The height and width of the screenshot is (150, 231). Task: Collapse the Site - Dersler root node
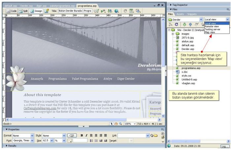point(169,30)
